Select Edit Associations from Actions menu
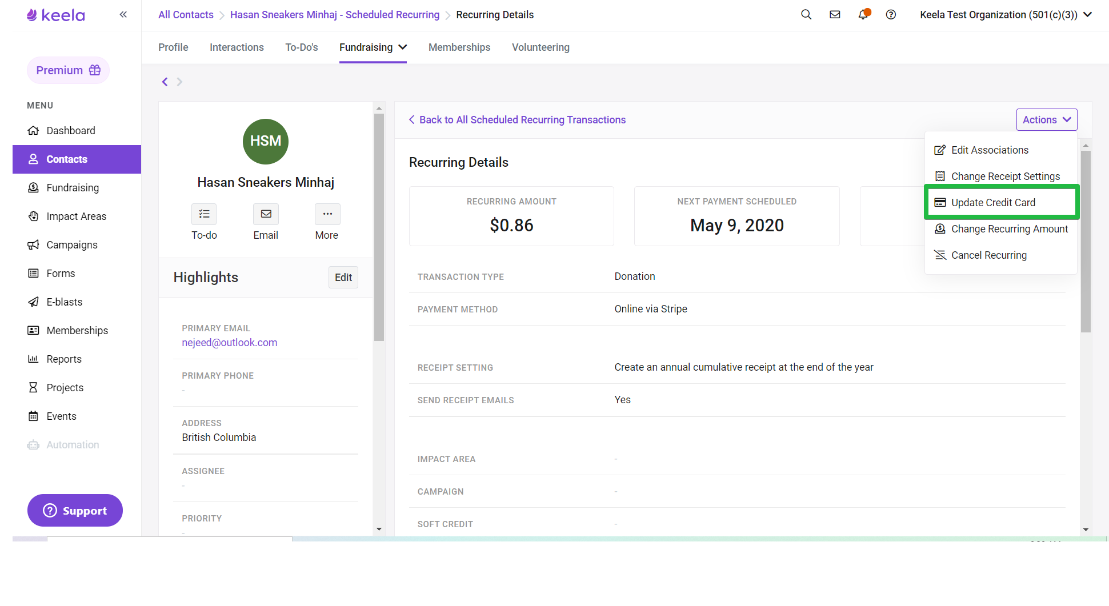 click(x=1001, y=150)
